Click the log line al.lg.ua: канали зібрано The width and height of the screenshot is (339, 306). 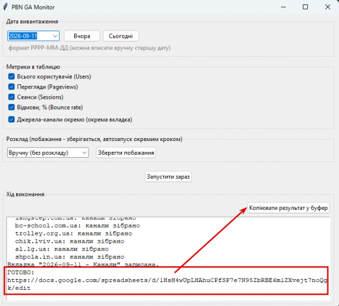pyautogui.click(x=62, y=249)
